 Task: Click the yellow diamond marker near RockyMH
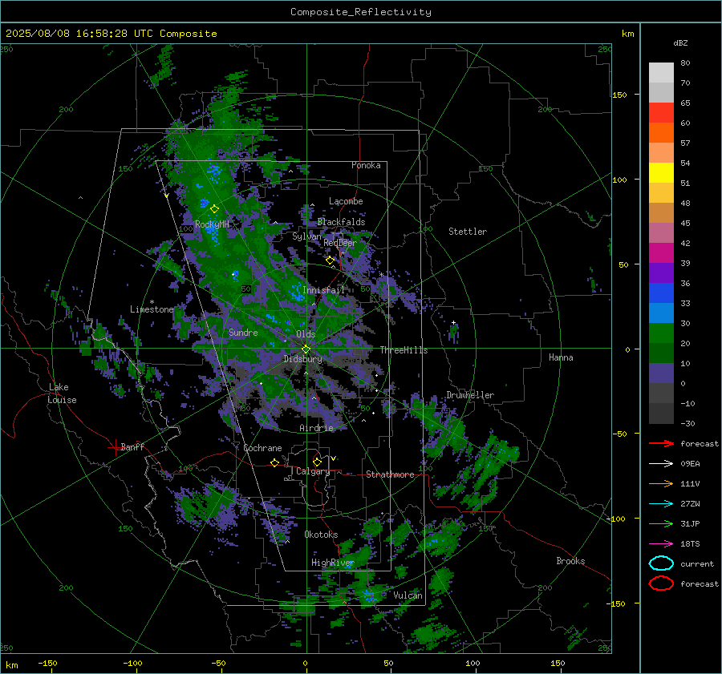coord(214,209)
